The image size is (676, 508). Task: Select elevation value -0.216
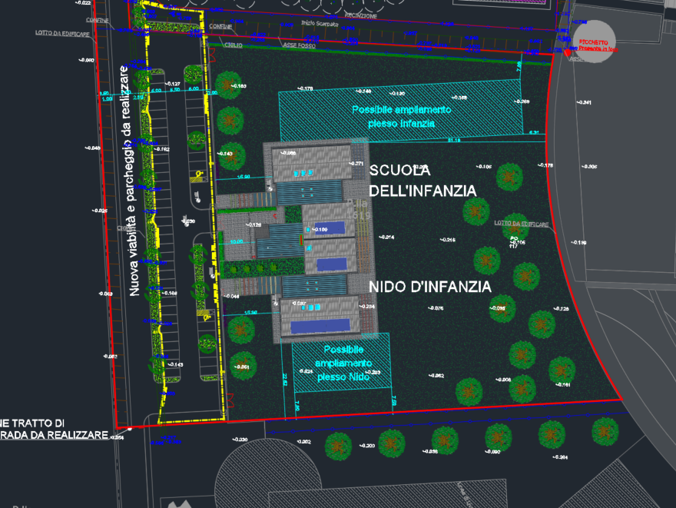(x=448, y=240)
